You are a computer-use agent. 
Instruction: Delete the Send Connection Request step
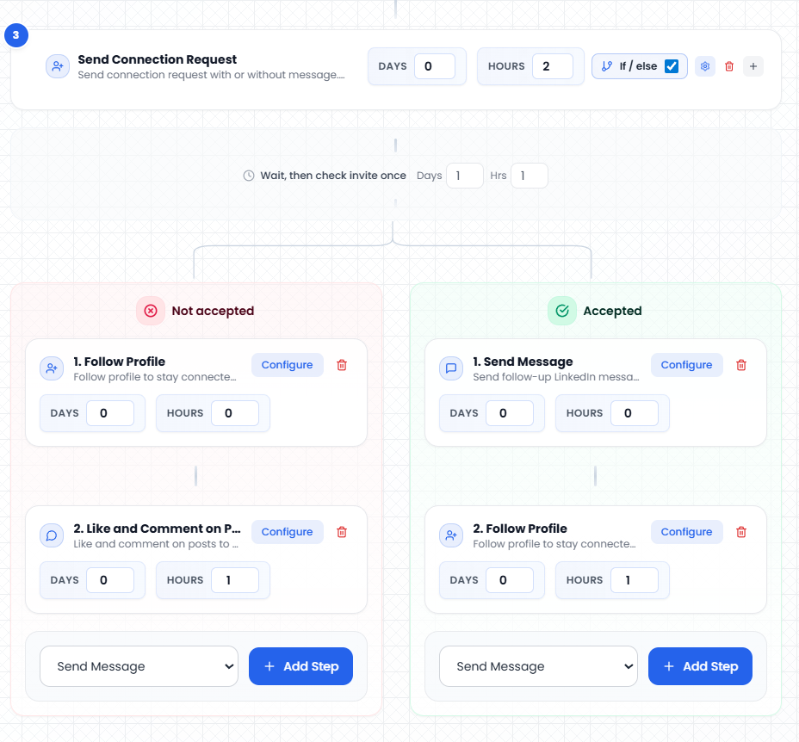click(728, 65)
